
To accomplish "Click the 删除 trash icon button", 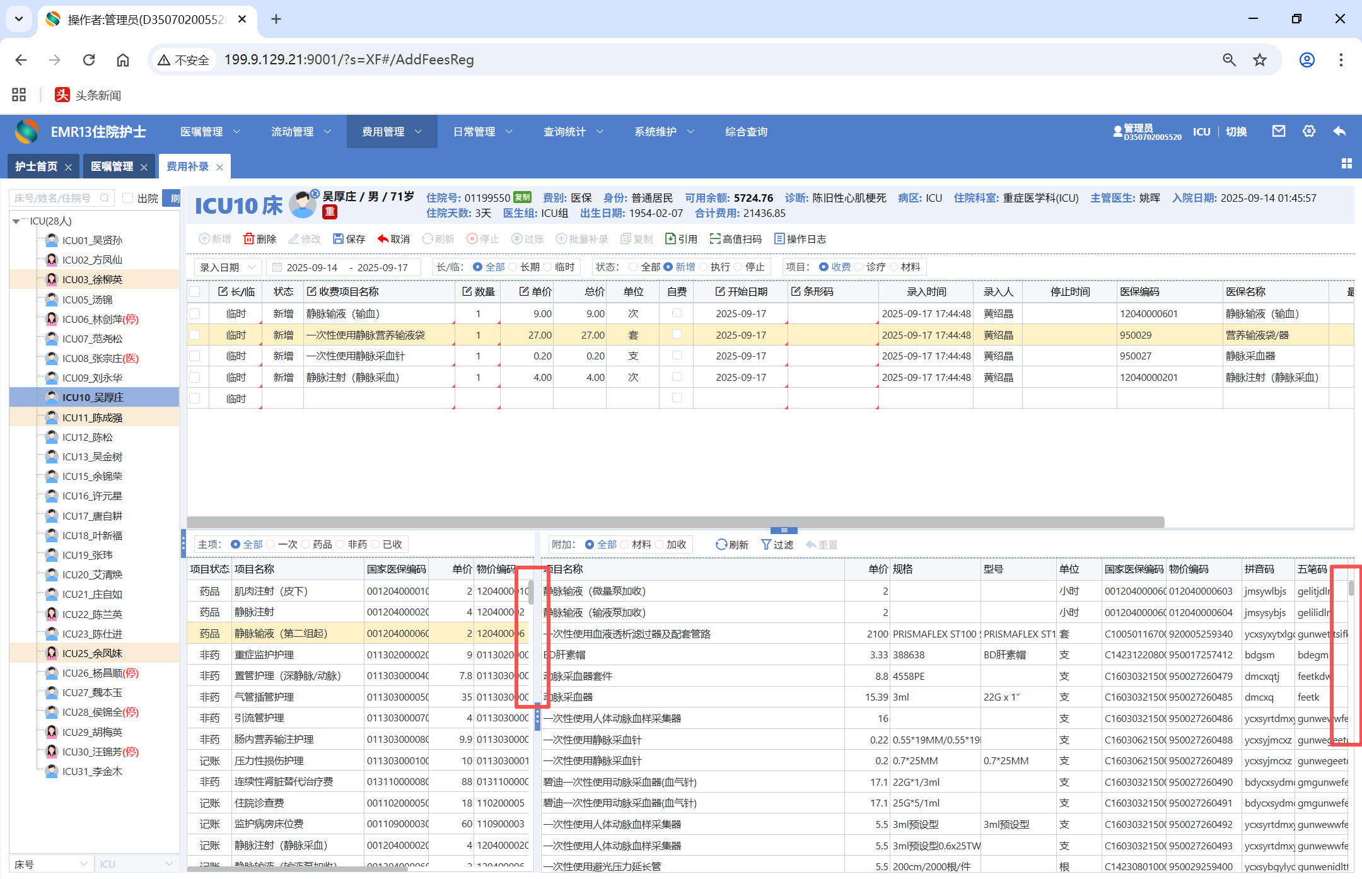I will click(249, 239).
